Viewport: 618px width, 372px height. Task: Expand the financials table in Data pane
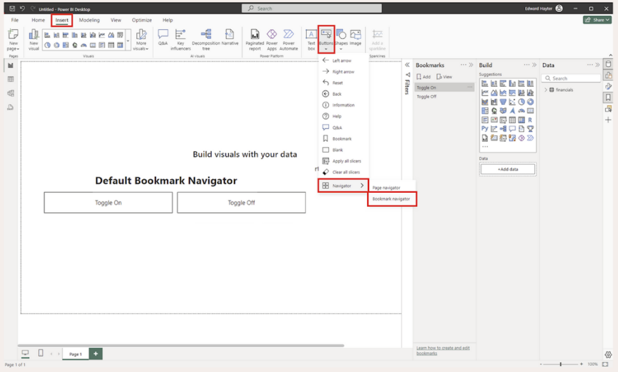pyautogui.click(x=546, y=90)
